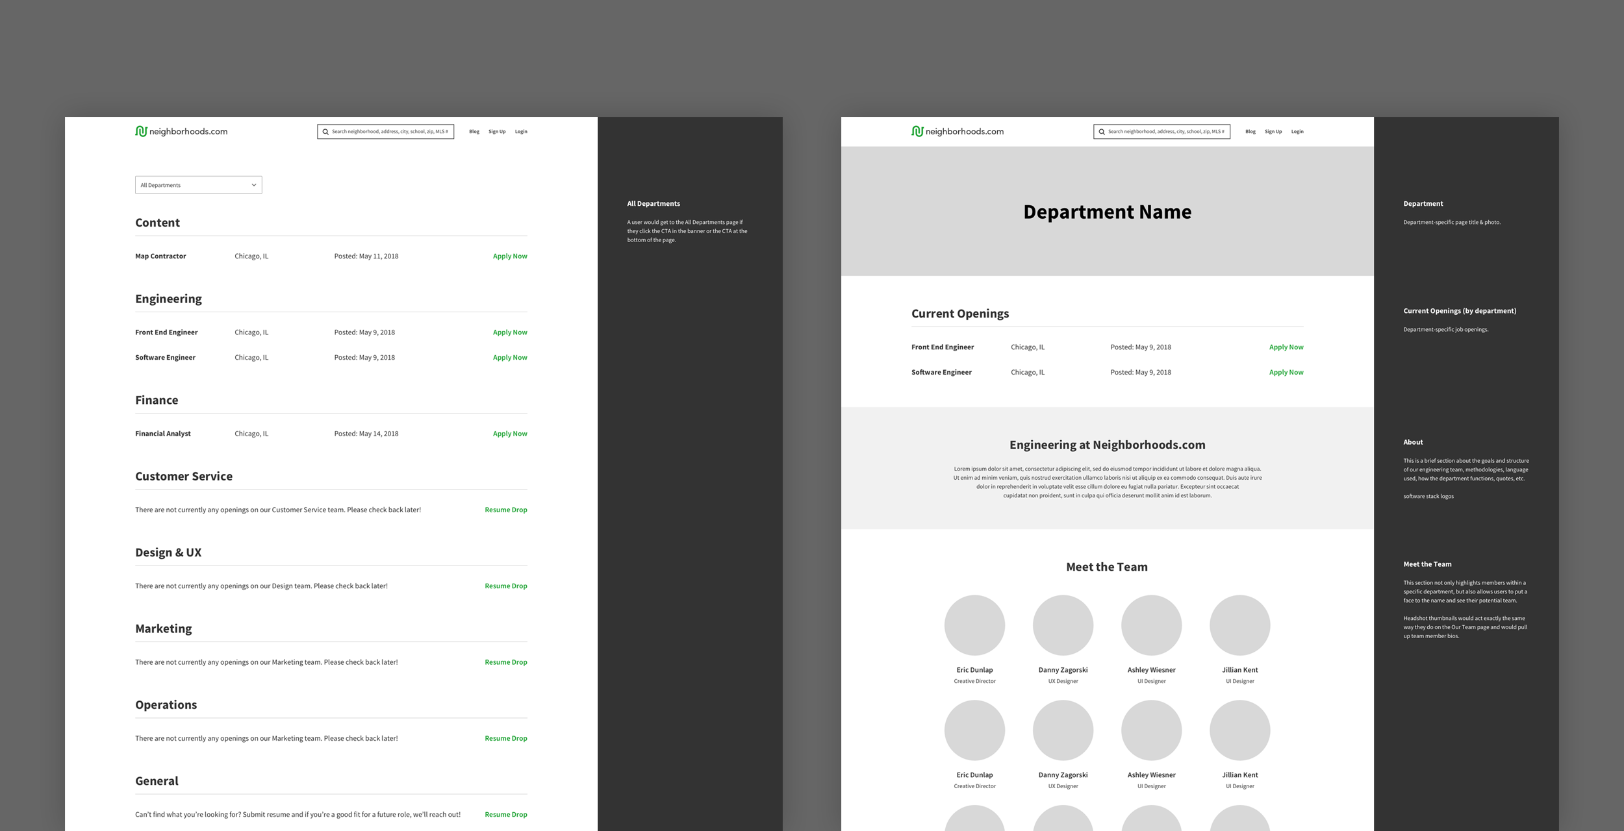Click Resume Drop for Design & UX
The height and width of the screenshot is (831, 1624).
(506, 586)
